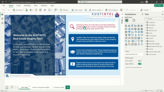
Task: Choose the Treemap visual
Action: (x=142, y=32)
